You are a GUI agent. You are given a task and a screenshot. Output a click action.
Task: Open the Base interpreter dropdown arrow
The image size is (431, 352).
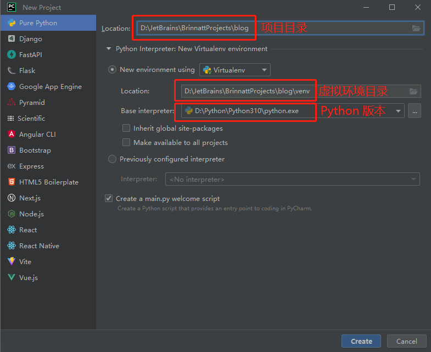click(x=398, y=111)
